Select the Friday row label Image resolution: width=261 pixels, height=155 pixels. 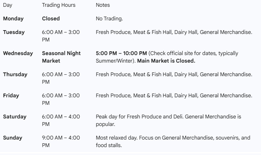(11, 95)
